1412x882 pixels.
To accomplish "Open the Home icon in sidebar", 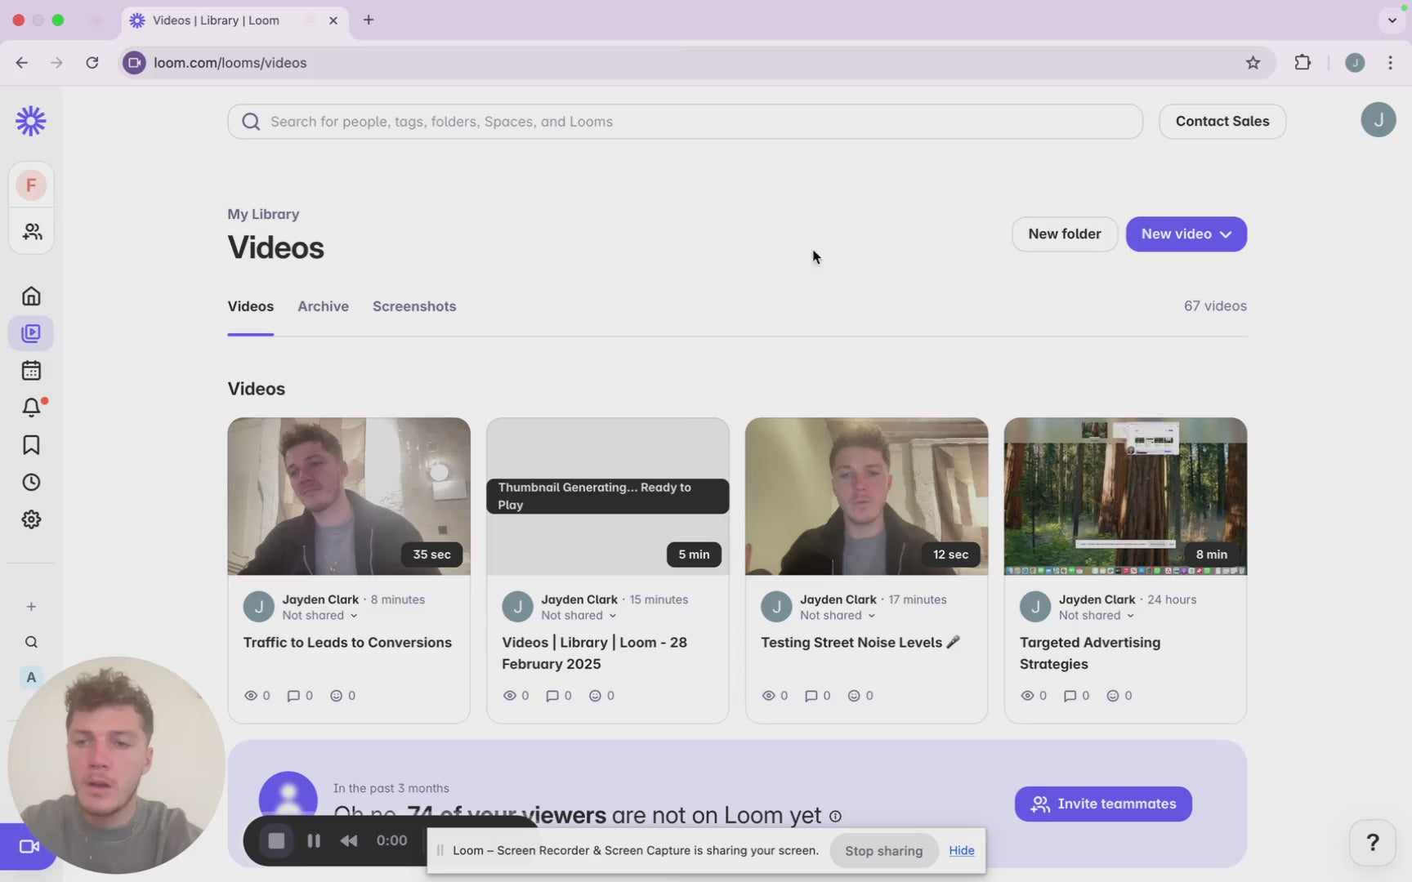I will tap(31, 296).
